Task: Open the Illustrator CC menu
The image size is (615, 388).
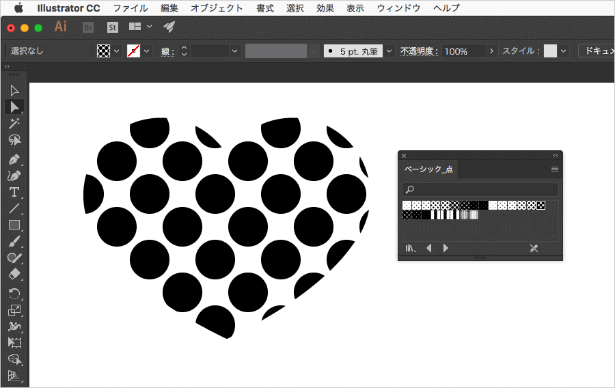Action: pyautogui.click(x=68, y=8)
